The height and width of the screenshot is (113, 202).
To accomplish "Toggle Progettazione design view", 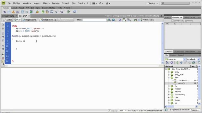I will pos(29,20).
